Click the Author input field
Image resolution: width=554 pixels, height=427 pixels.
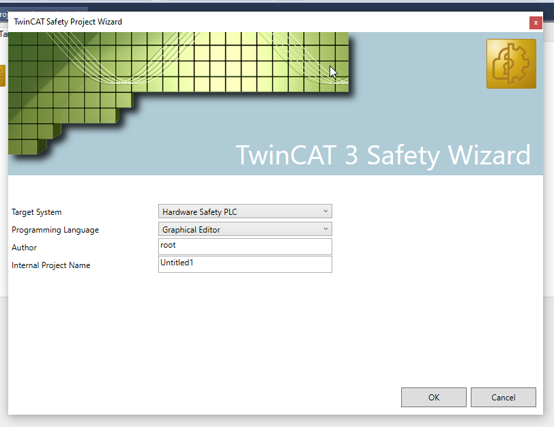245,246
